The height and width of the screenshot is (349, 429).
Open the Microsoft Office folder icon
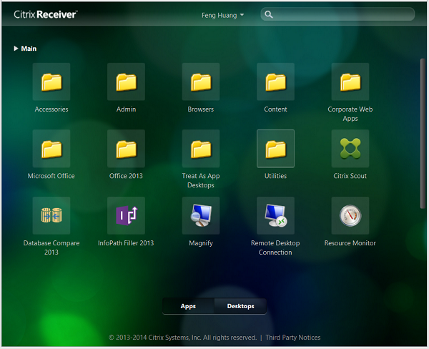(x=51, y=149)
